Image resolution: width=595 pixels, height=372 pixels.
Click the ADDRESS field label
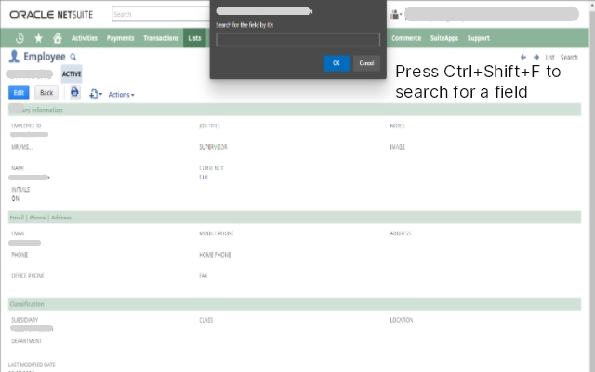click(401, 233)
